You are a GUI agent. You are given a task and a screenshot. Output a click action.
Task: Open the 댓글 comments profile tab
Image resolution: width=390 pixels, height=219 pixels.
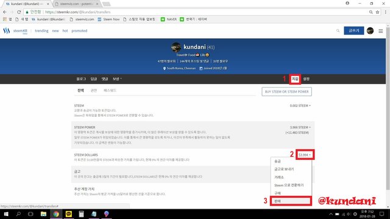pos(105,78)
